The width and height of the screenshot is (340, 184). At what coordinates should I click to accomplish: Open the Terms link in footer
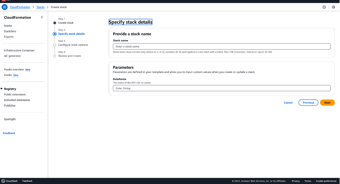pyautogui.click(x=308, y=181)
